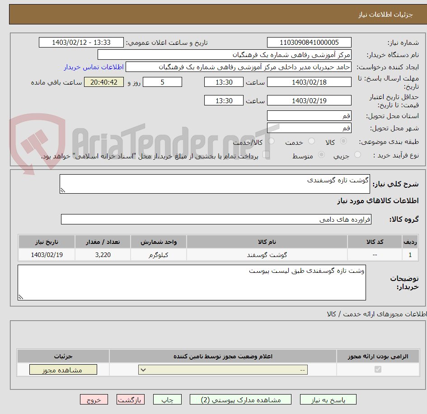
Task: Click the need number field 1103090841000005
Action: pos(309,43)
